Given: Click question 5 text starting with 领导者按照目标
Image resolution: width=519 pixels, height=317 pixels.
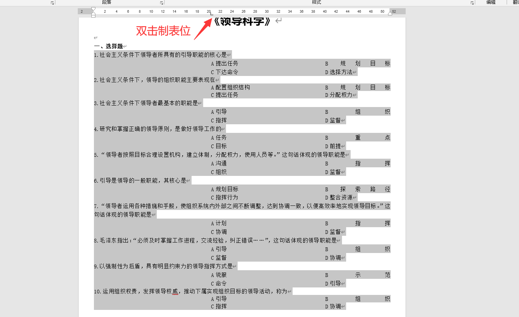Looking at the screenshot, I should (220, 155).
